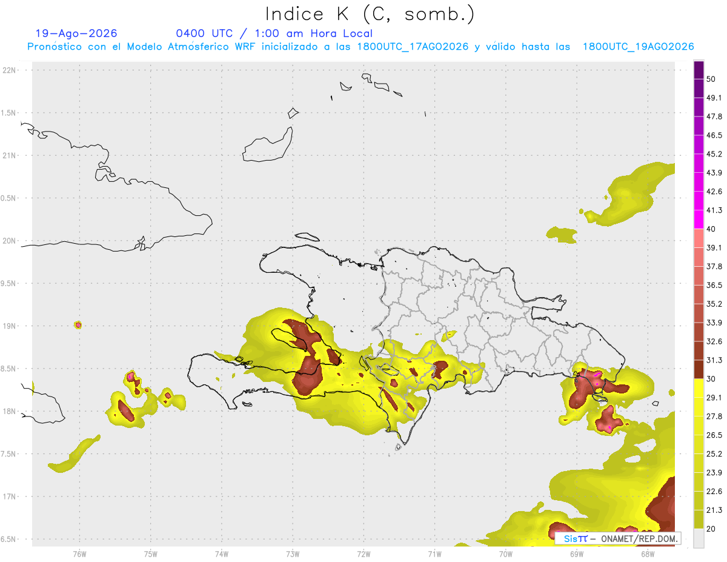Click legend value "50" at the top

coord(711,79)
